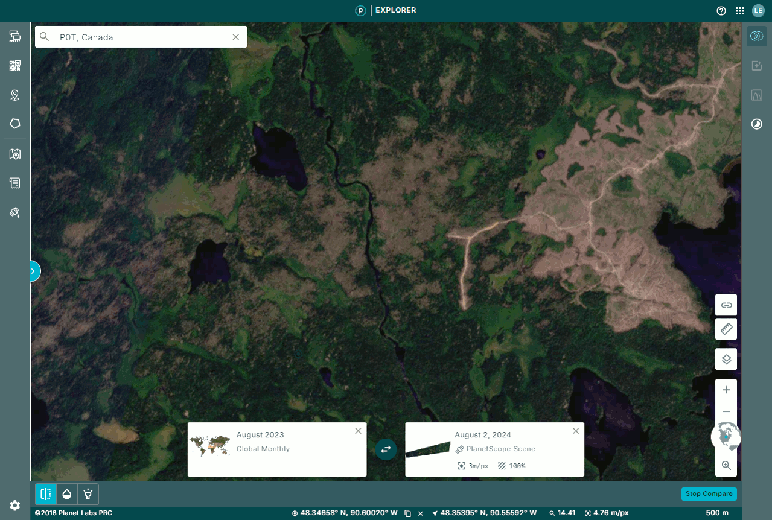
Task: Clear the P0T, Canada search text
Action: [236, 37]
